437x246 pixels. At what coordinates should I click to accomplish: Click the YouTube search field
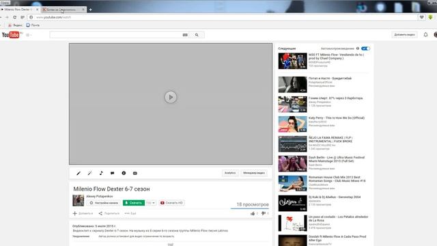(115, 35)
